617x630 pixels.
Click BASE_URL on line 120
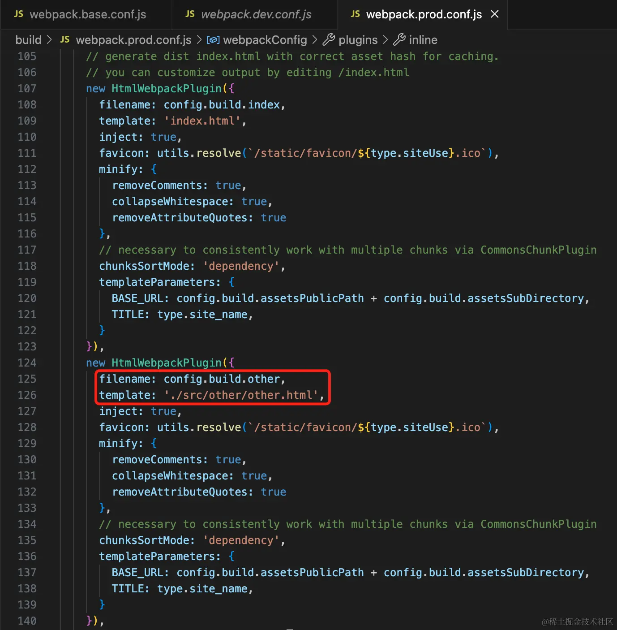[x=138, y=298]
